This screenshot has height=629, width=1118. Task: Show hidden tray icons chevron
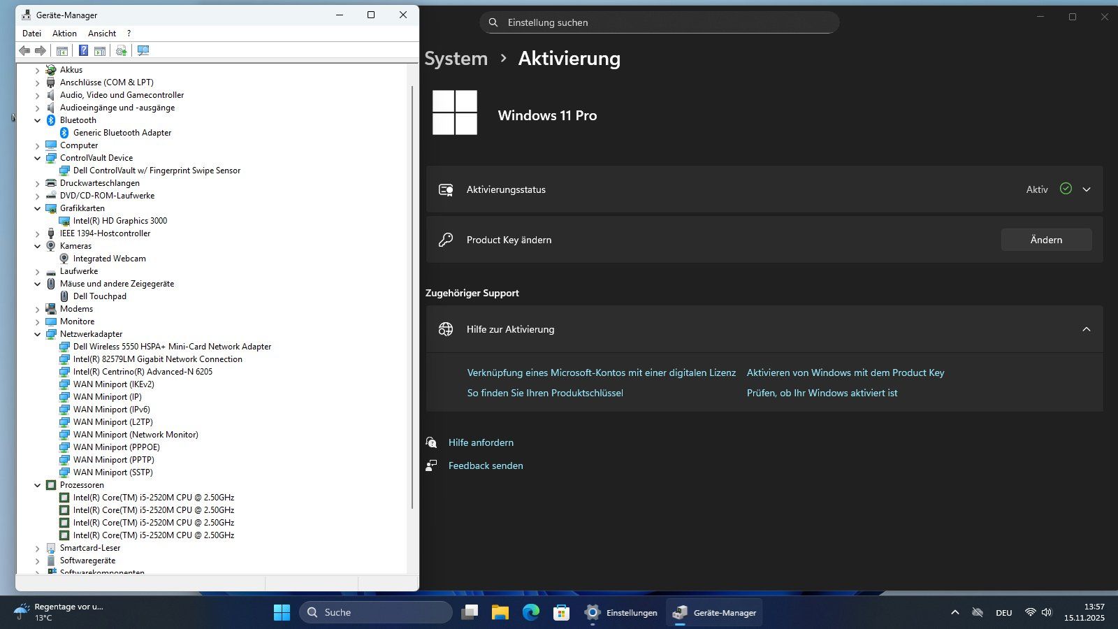pyautogui.click(x=955, y=612)
